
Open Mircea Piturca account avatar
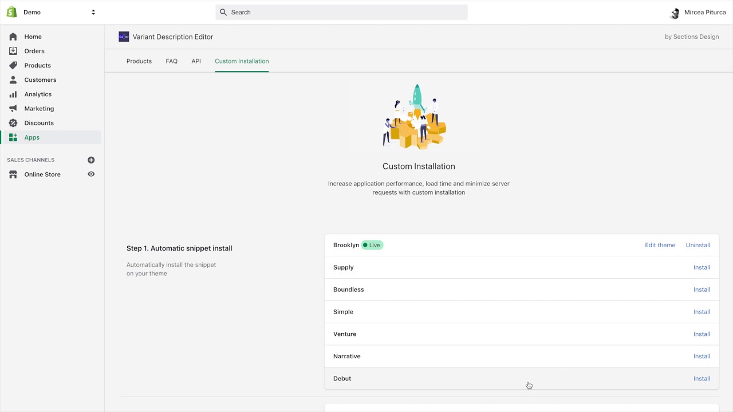(x=675, y=13)
